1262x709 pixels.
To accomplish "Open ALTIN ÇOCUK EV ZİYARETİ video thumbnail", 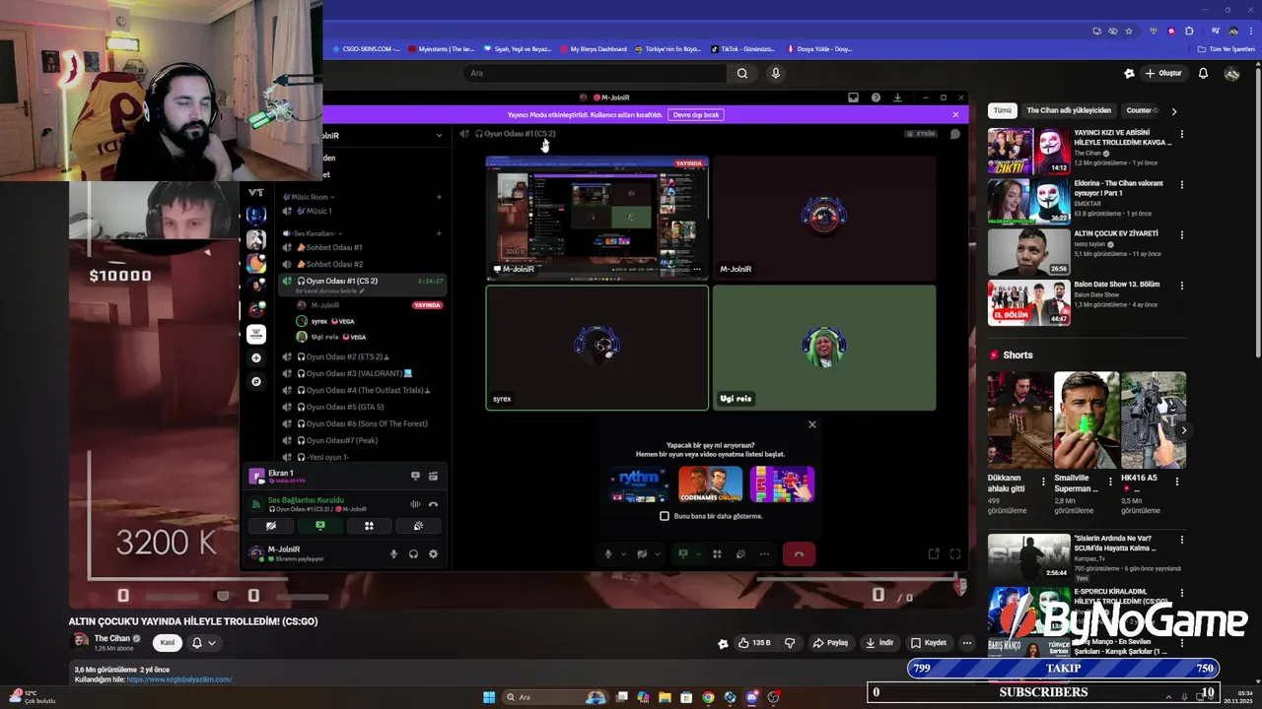I will pos(1028,251).
